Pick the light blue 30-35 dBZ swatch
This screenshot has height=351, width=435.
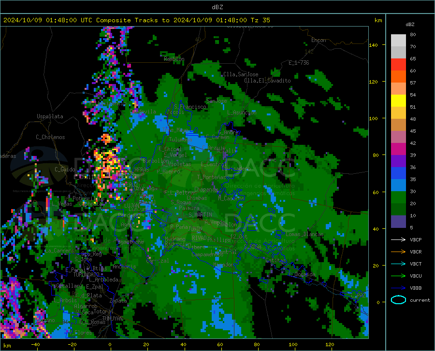pyautogui.click(x=398, y=185)
